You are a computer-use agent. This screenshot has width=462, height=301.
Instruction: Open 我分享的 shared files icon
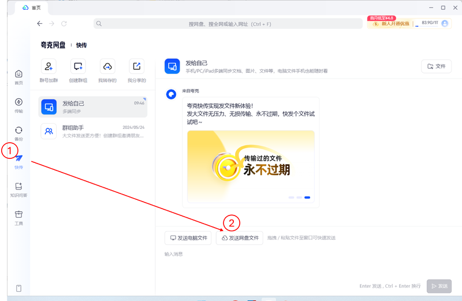click(x=137, y=66)
